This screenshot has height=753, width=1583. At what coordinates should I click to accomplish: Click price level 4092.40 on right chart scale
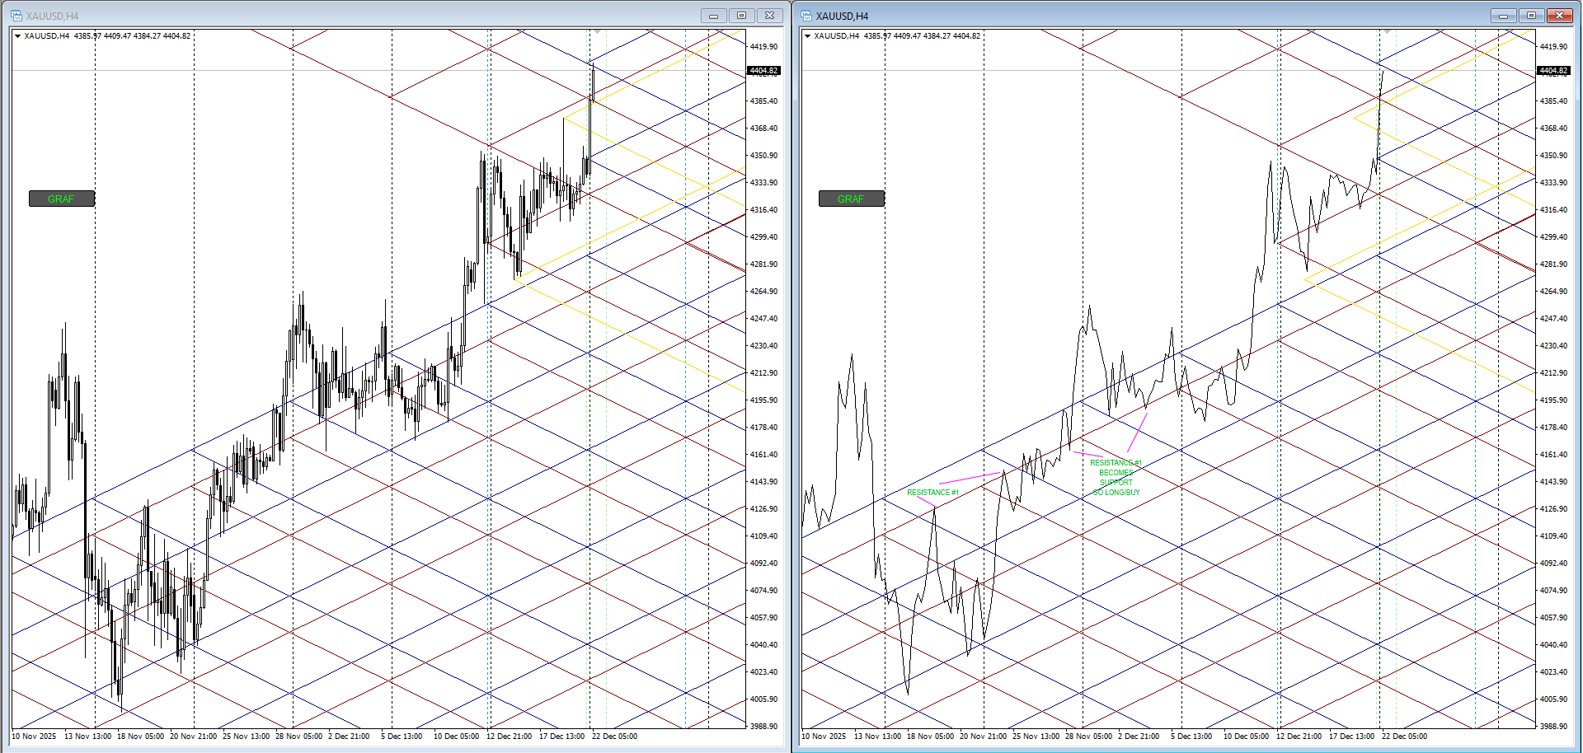tap(1553, 564)
